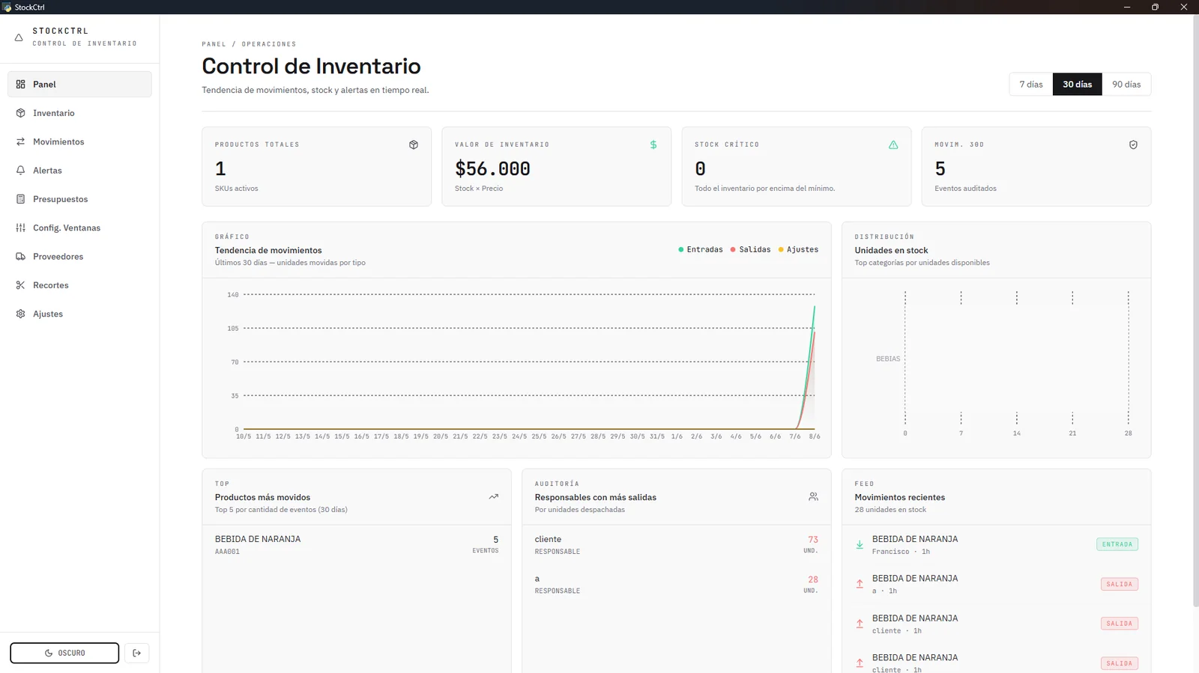Click the Ajustes gear icon in sidebar
This screenshot has width=1199, height=673.
[x=20, y=314]
